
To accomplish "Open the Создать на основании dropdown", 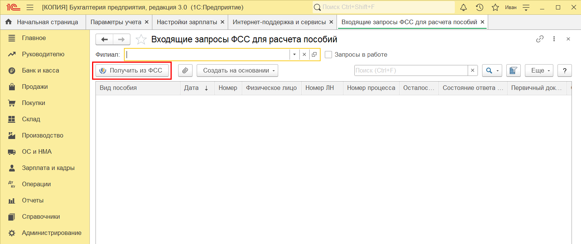I will (x=237, y=70).
